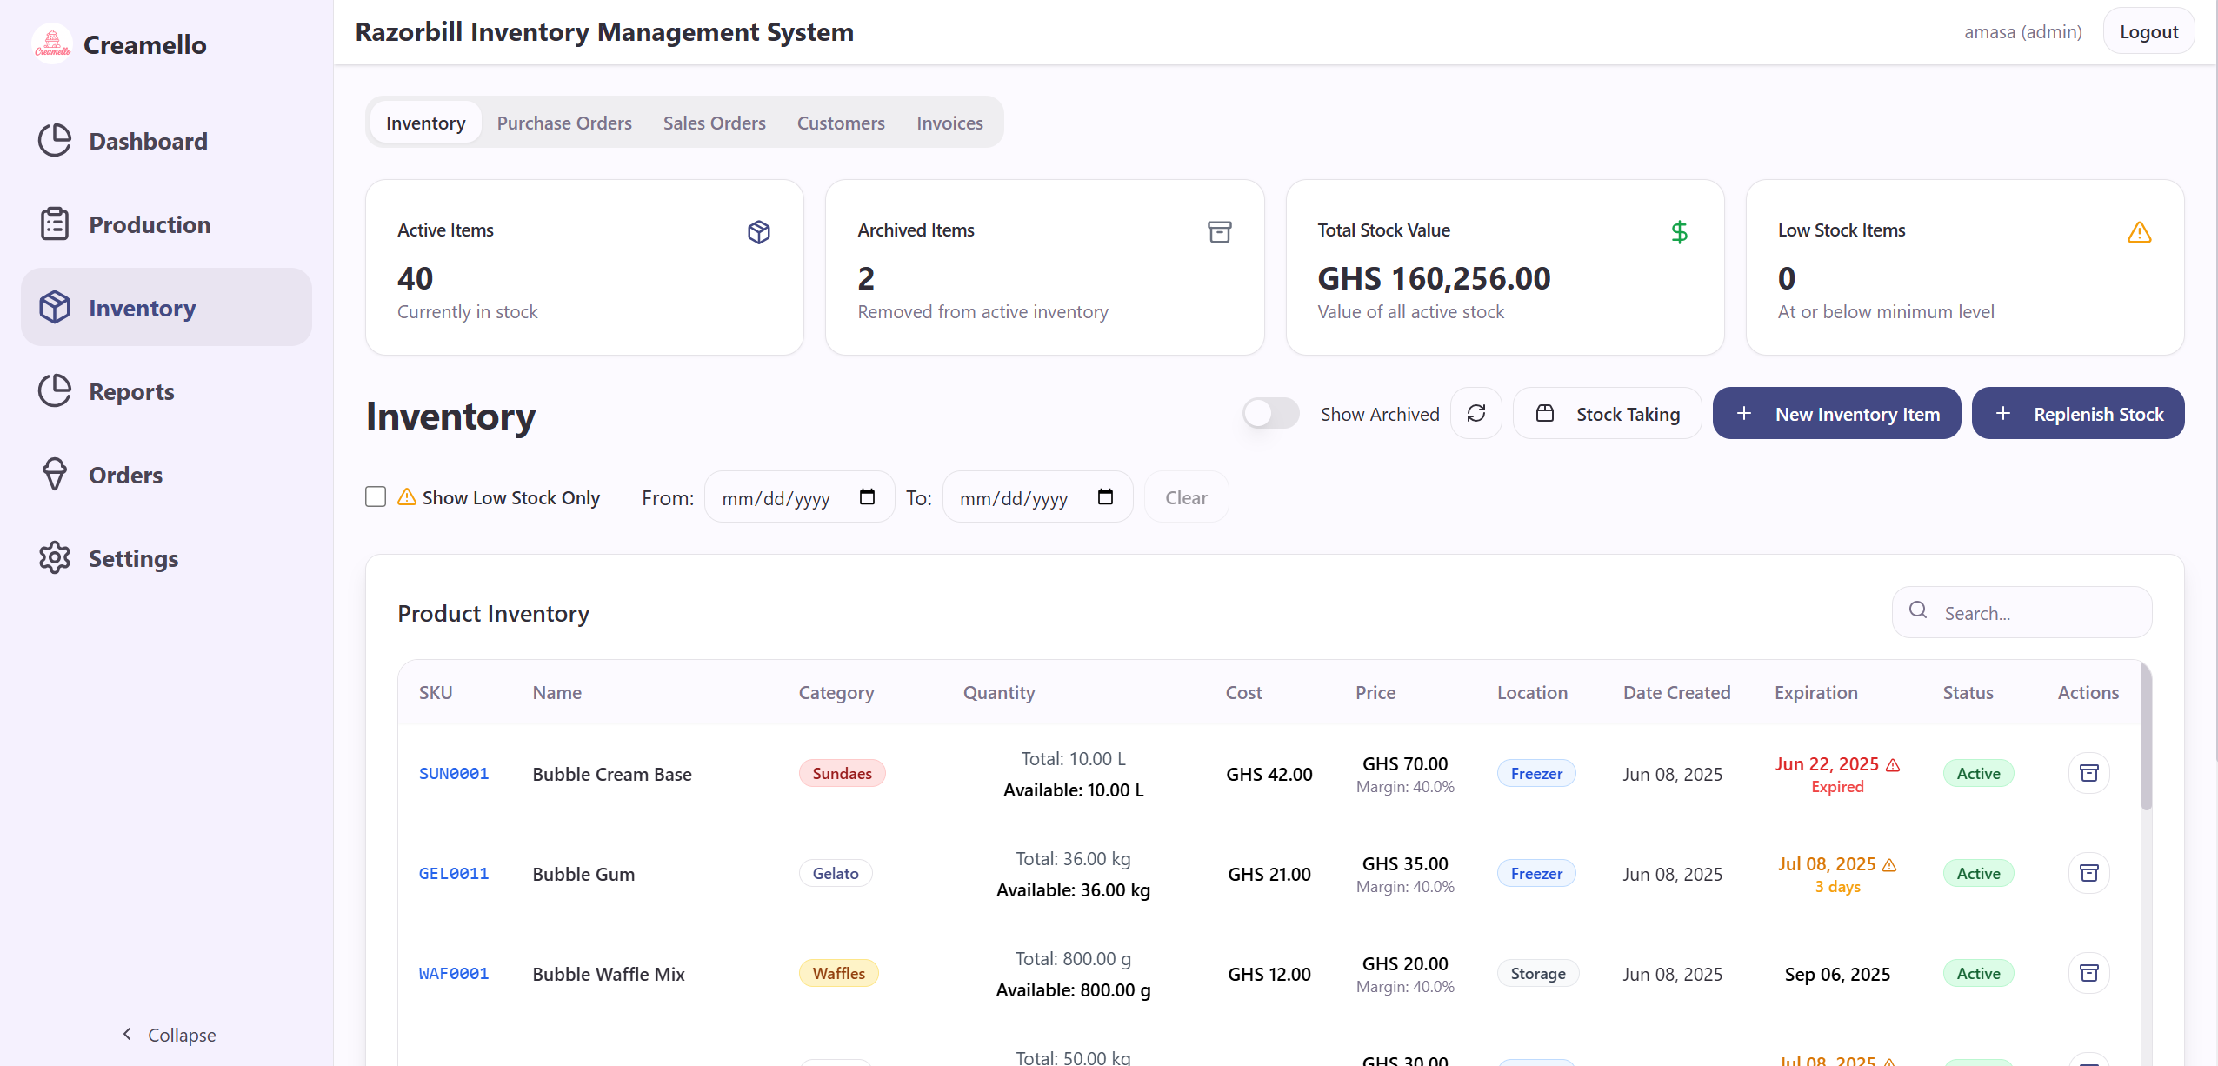Click the Waffles category badge

click(838, 973)
